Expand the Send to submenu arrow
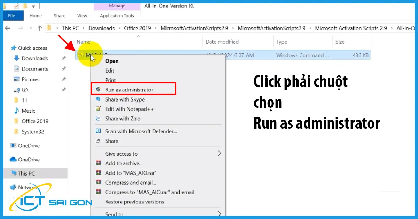This screenshot has height=219, width=418. (x=219, y=213)
